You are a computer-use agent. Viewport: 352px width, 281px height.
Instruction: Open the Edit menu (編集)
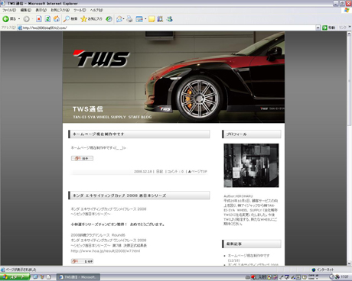[26, 10]
